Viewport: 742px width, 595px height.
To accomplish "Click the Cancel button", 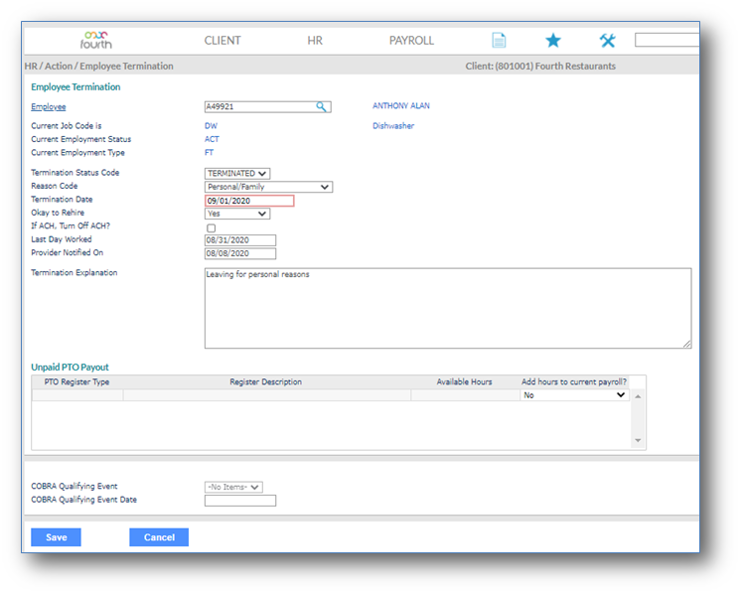I will pyautogui.click(x=159, y=537).
